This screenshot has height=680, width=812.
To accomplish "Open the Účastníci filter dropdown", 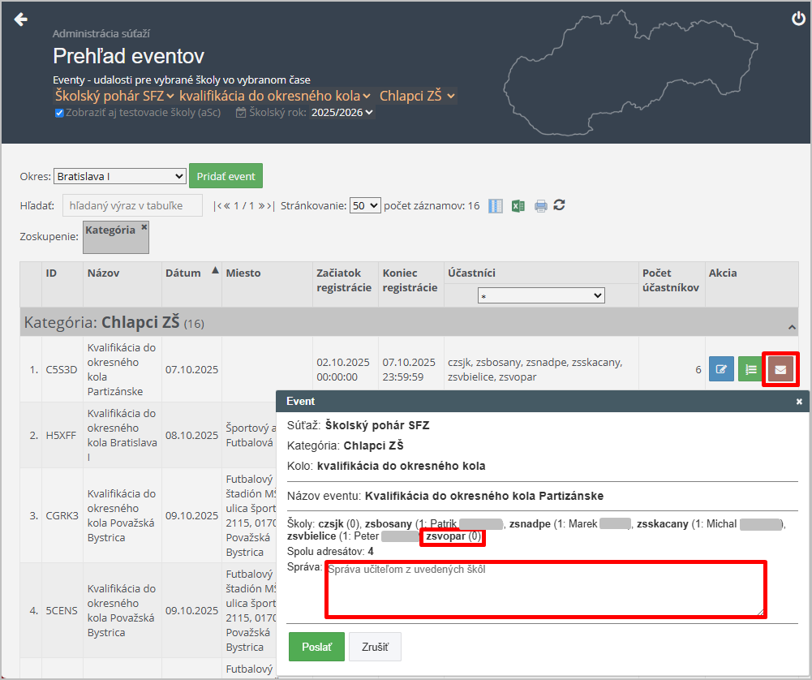I will pos(541,296).
